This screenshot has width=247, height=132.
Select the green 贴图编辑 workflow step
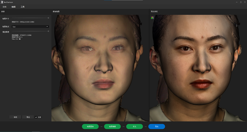[112, 126]
